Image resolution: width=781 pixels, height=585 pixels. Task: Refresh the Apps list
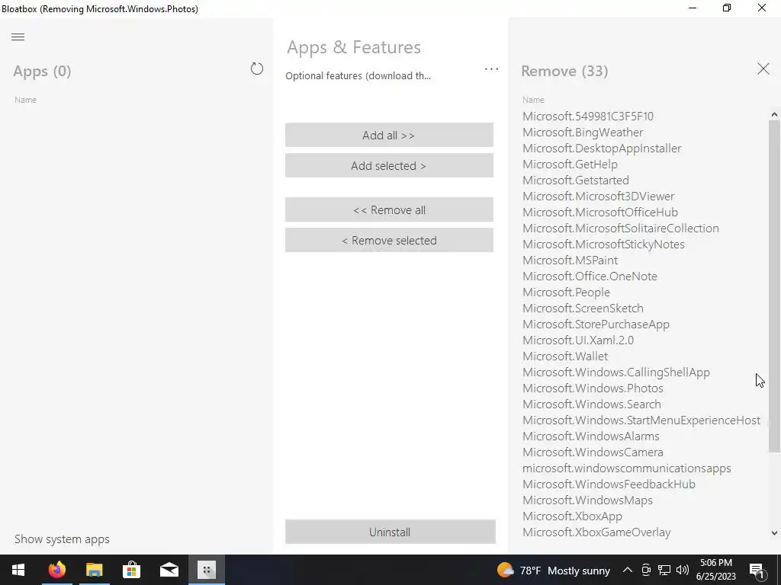pyautogui.click(x=257, y=69)
